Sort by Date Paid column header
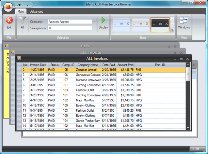208x154 pixels. click(109, 65)
